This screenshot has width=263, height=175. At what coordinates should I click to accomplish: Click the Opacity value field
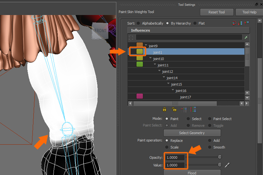tap(175, 157)
